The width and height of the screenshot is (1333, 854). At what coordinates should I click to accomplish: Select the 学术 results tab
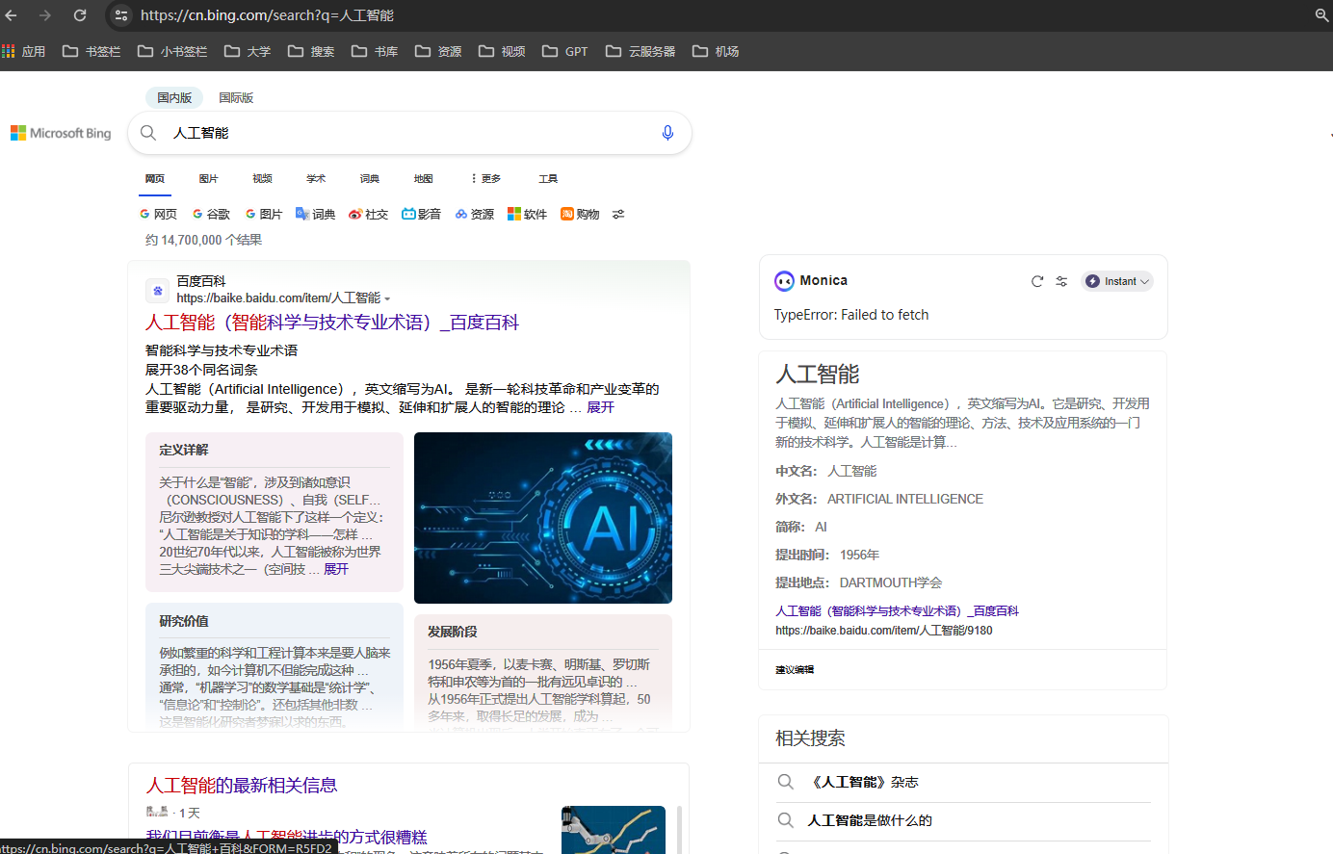[316, 178]
